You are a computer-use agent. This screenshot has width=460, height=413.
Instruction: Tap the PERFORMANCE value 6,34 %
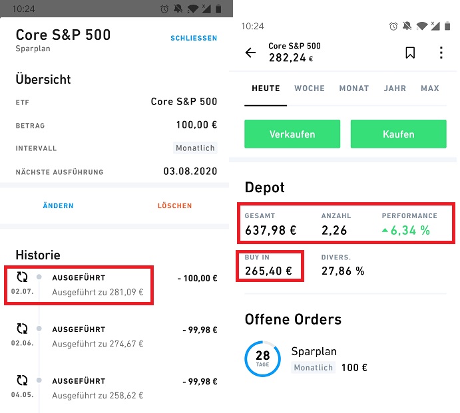point(406,230)
